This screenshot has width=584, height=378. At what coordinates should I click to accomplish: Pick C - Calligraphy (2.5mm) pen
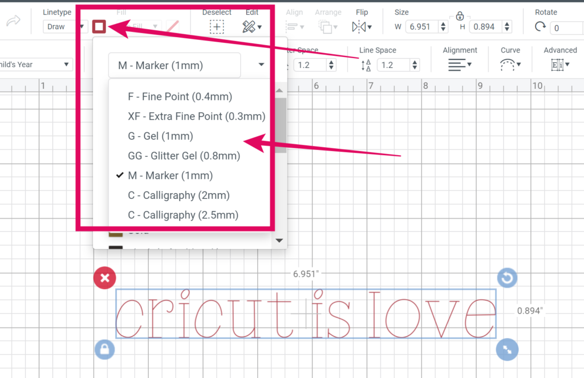tap(183, 215)
